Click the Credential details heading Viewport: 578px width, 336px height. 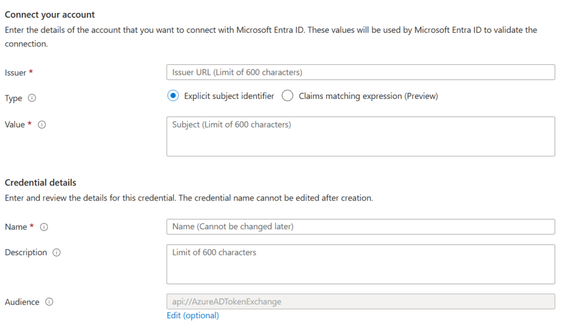pos(40,182)
